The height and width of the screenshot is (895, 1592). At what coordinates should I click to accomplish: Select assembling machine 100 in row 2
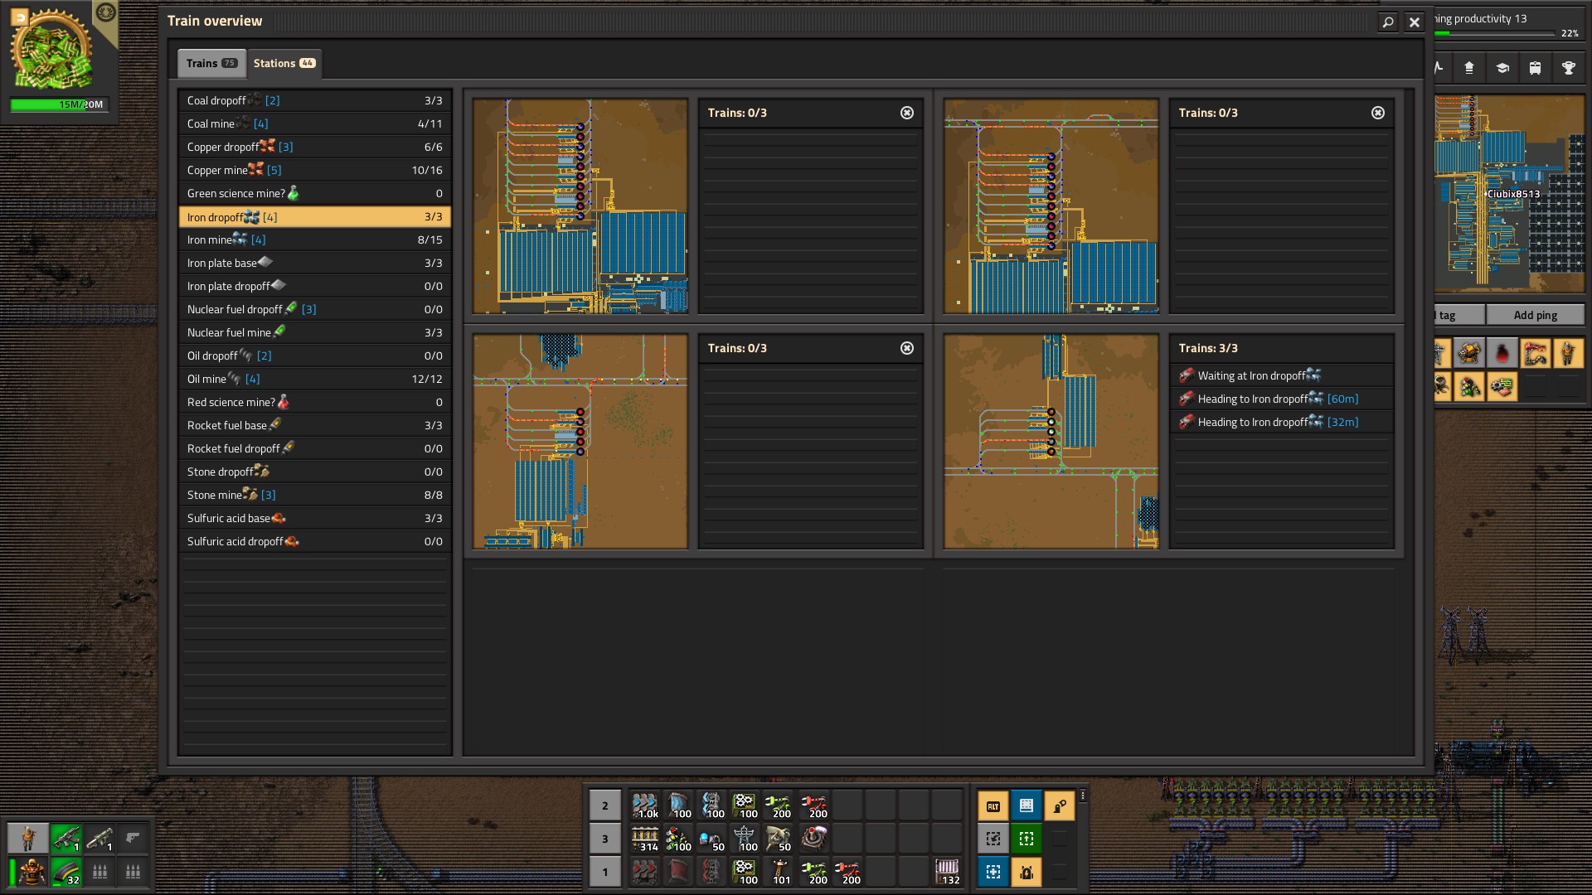(x=745, y=805)
